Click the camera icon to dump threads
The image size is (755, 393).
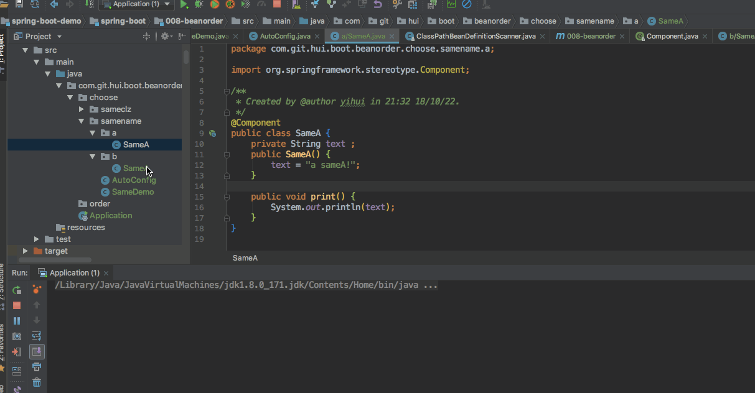point(17,336)
